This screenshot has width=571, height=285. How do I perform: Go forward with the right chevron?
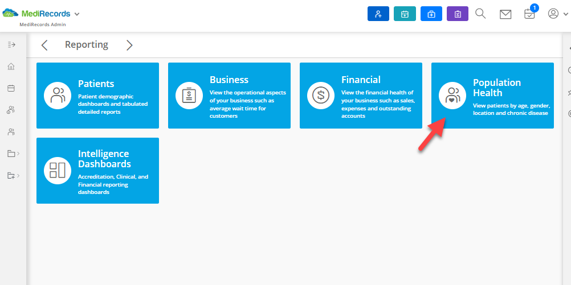pyautogui.click(x=129, y=45)
